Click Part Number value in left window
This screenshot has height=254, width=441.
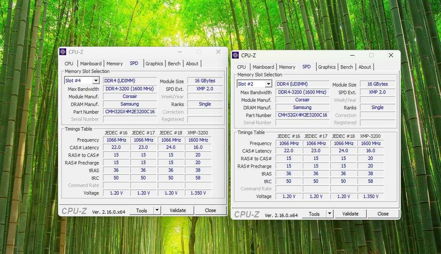pos(130,112)
